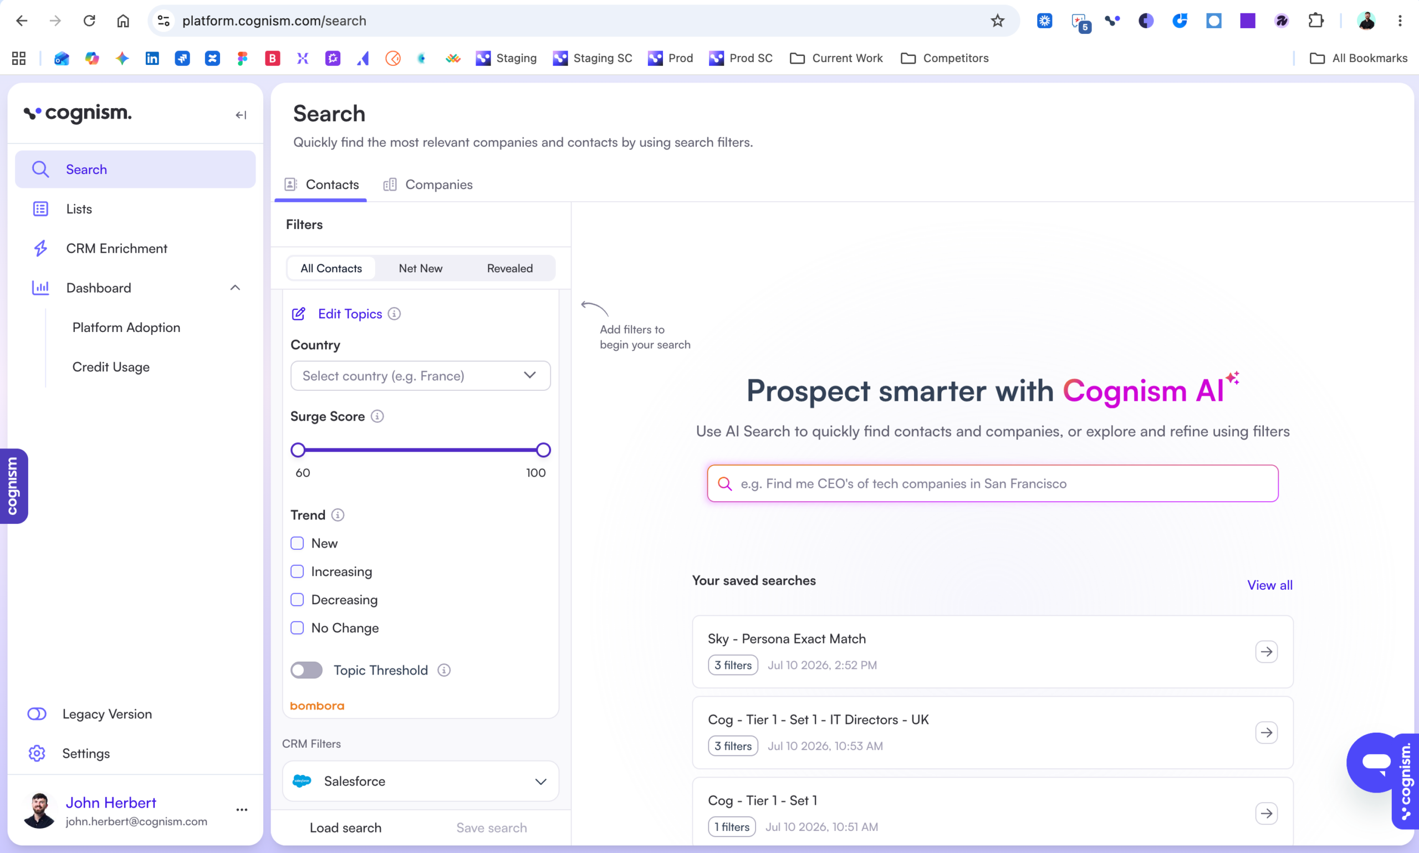Select the Net New segment

pyautogui.click(x=421, y=268)
